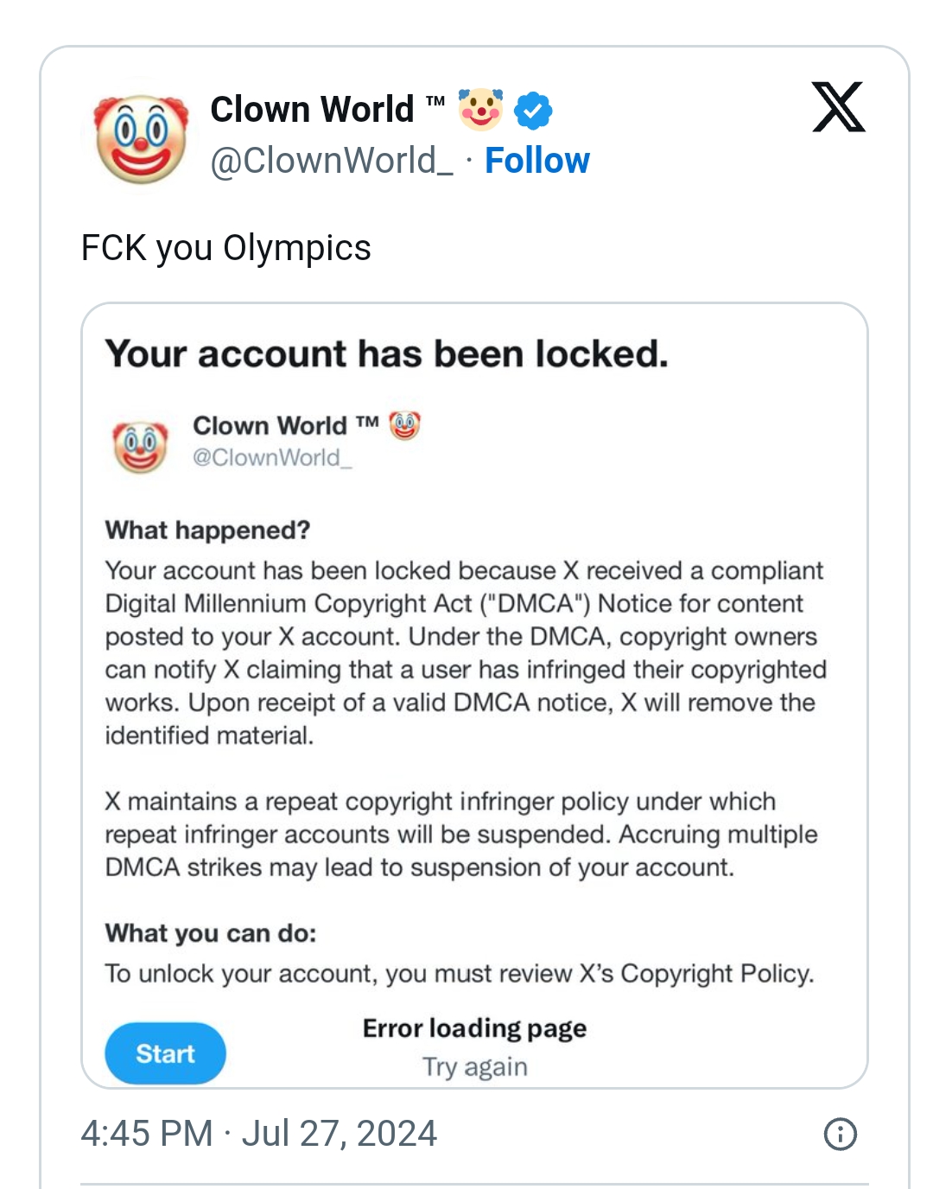Screen dimensions: 933x1189
Task: Click the @ClownWorld_ handle inside the locked notice
Action: coord(272,457)
